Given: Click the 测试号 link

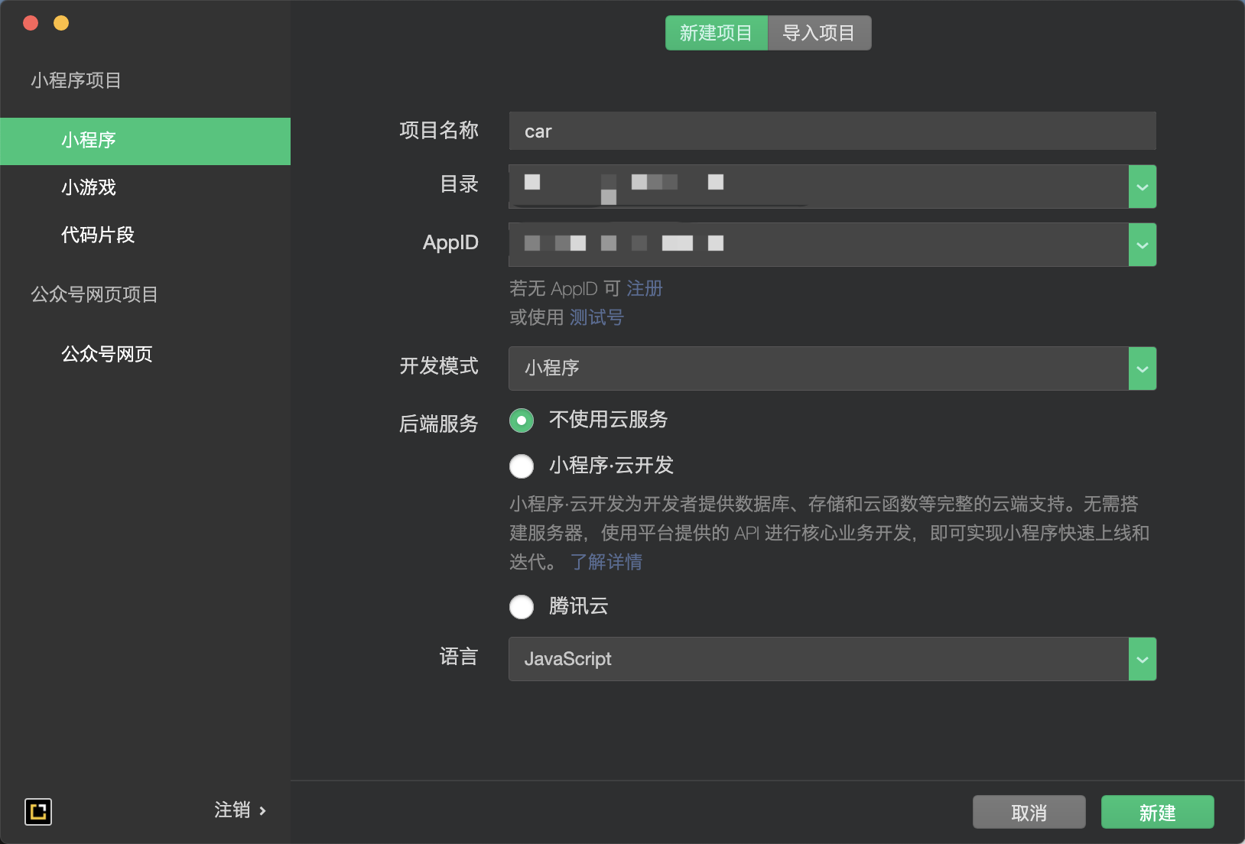Looking at the screenshot, I should (x=596, y=318).
